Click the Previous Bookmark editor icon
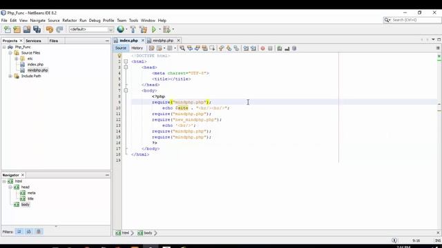Screen dimensions: 442x248 tap(221, 48)
